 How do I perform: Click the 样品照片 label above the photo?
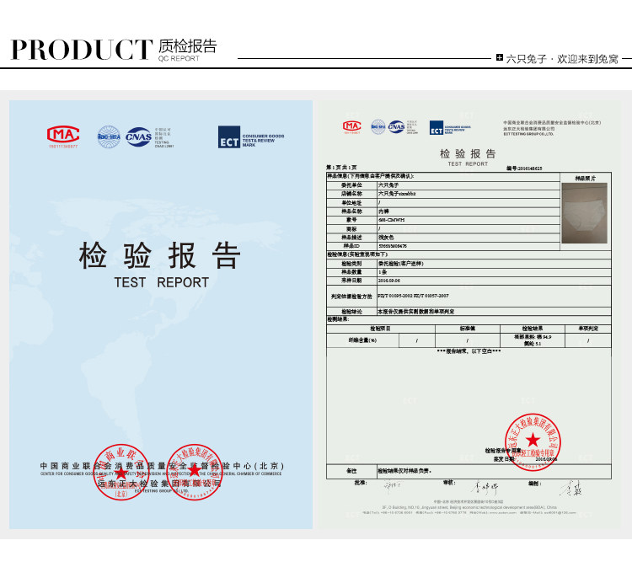[586, 178]
